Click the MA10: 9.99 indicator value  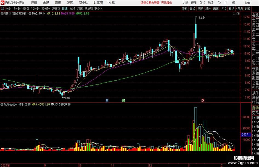point(53,13)
